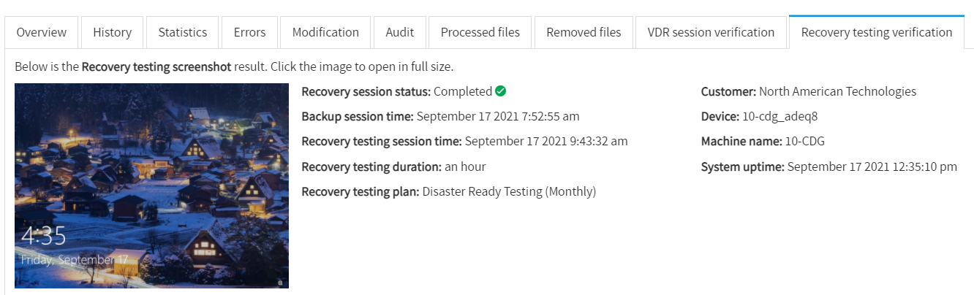The width and height of the screenshot is (974, 295).
Task: Click the Recovery session status Completed text
Action: [x=463, y=91]
